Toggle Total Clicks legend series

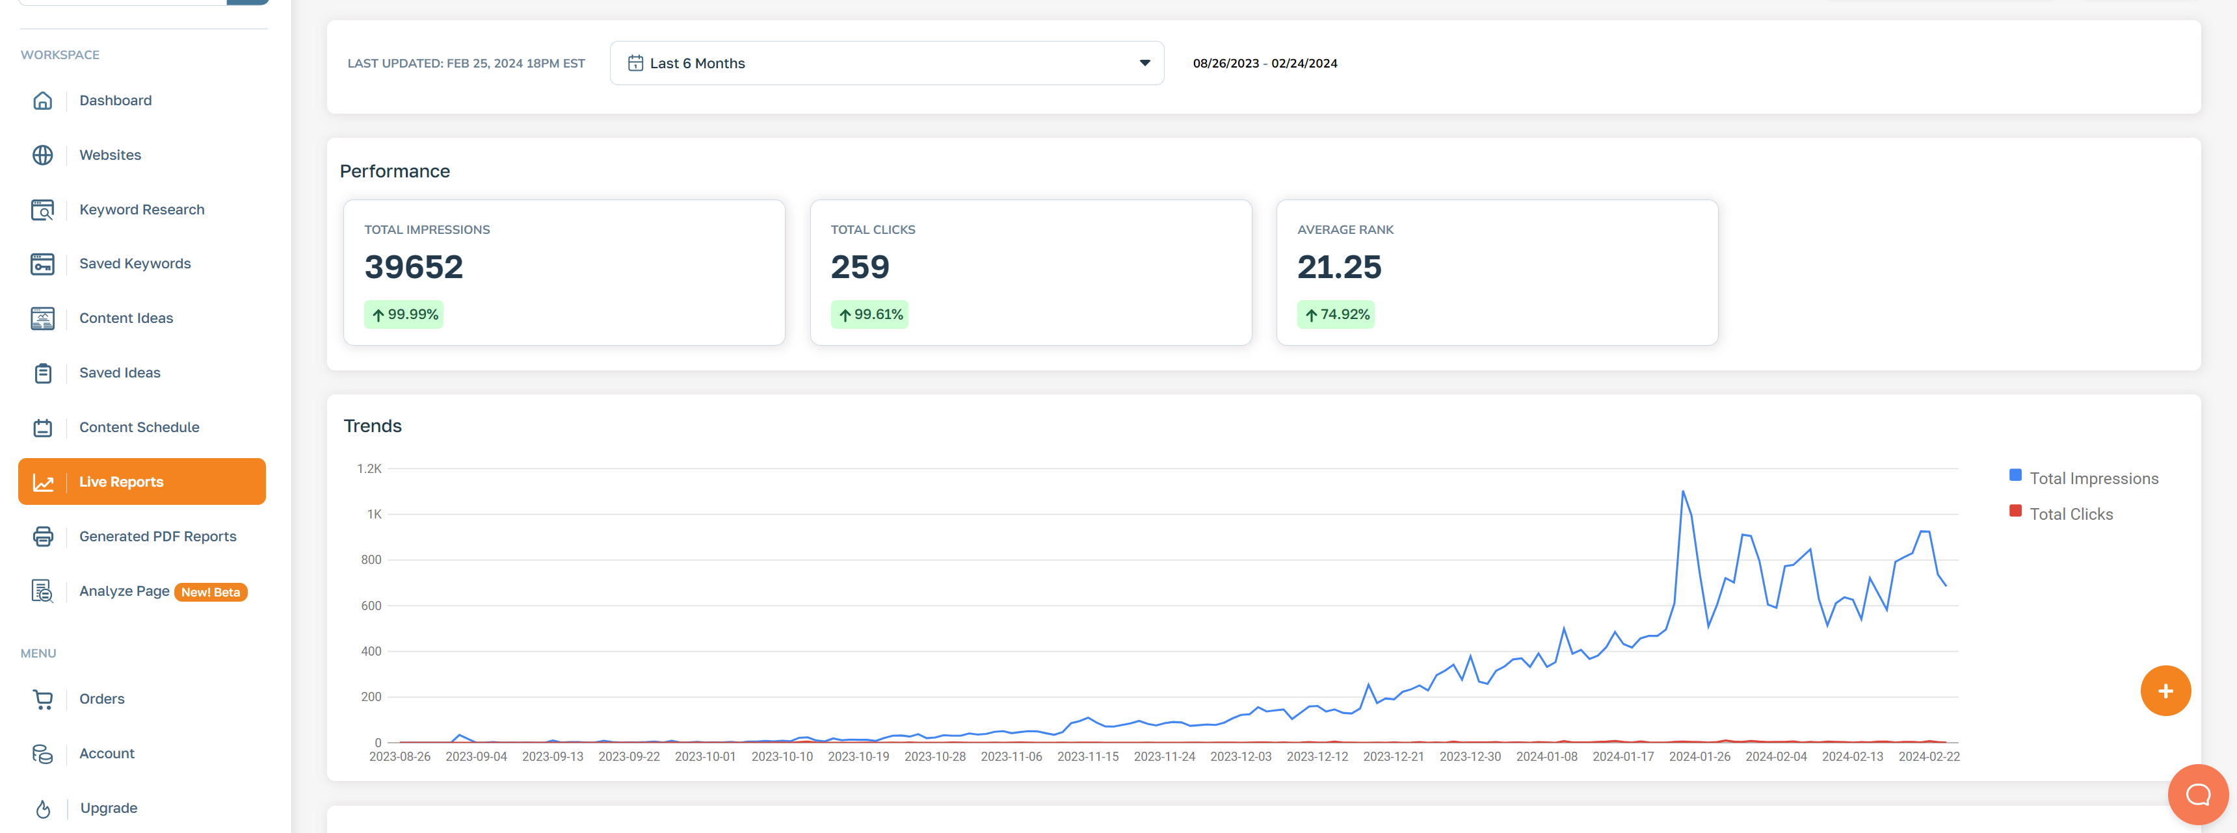pos(2071,515)
